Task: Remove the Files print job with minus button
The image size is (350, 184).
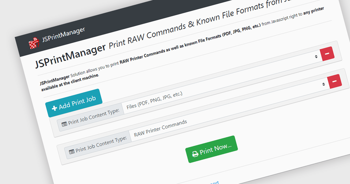Action: pos(327,54)
